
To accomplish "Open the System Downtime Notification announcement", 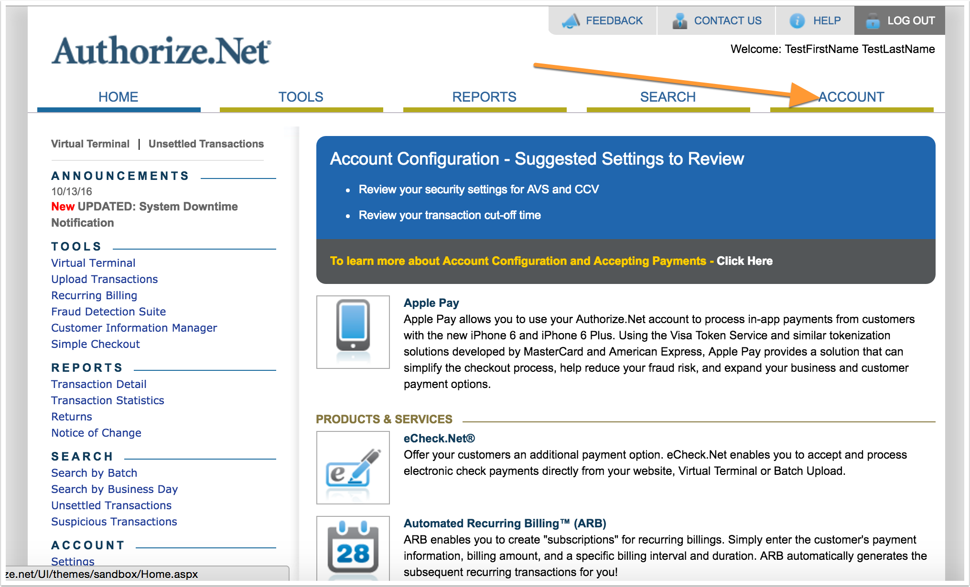I will point(144,214).
